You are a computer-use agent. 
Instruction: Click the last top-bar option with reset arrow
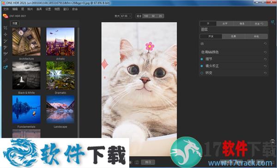tap(259, 24)
